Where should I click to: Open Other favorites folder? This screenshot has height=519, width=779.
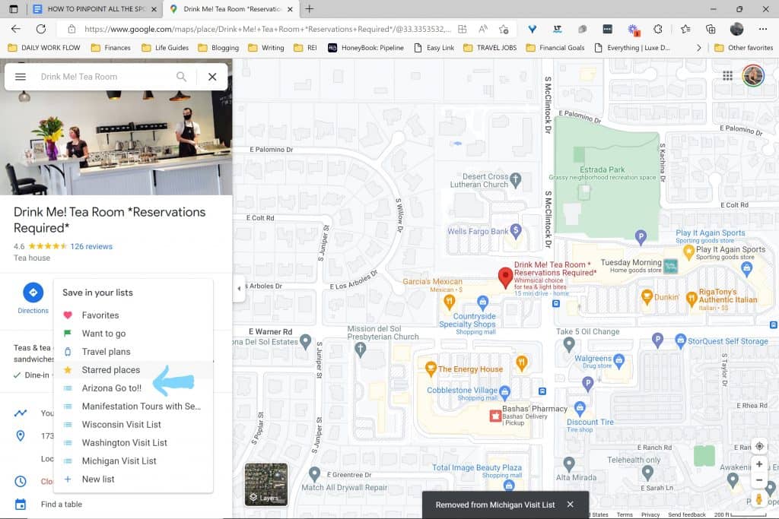[743, 48]
